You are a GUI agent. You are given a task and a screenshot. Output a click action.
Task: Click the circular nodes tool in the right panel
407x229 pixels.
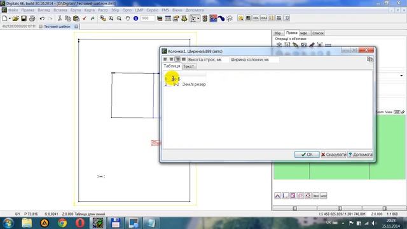click(x=308, y=196)
